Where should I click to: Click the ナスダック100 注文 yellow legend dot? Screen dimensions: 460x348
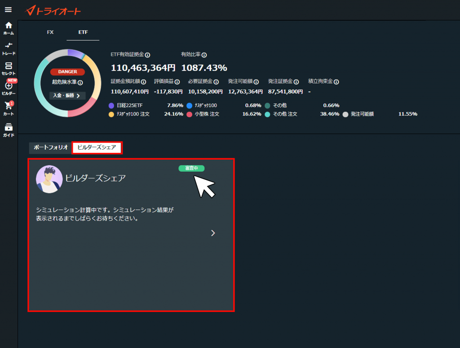111,114
